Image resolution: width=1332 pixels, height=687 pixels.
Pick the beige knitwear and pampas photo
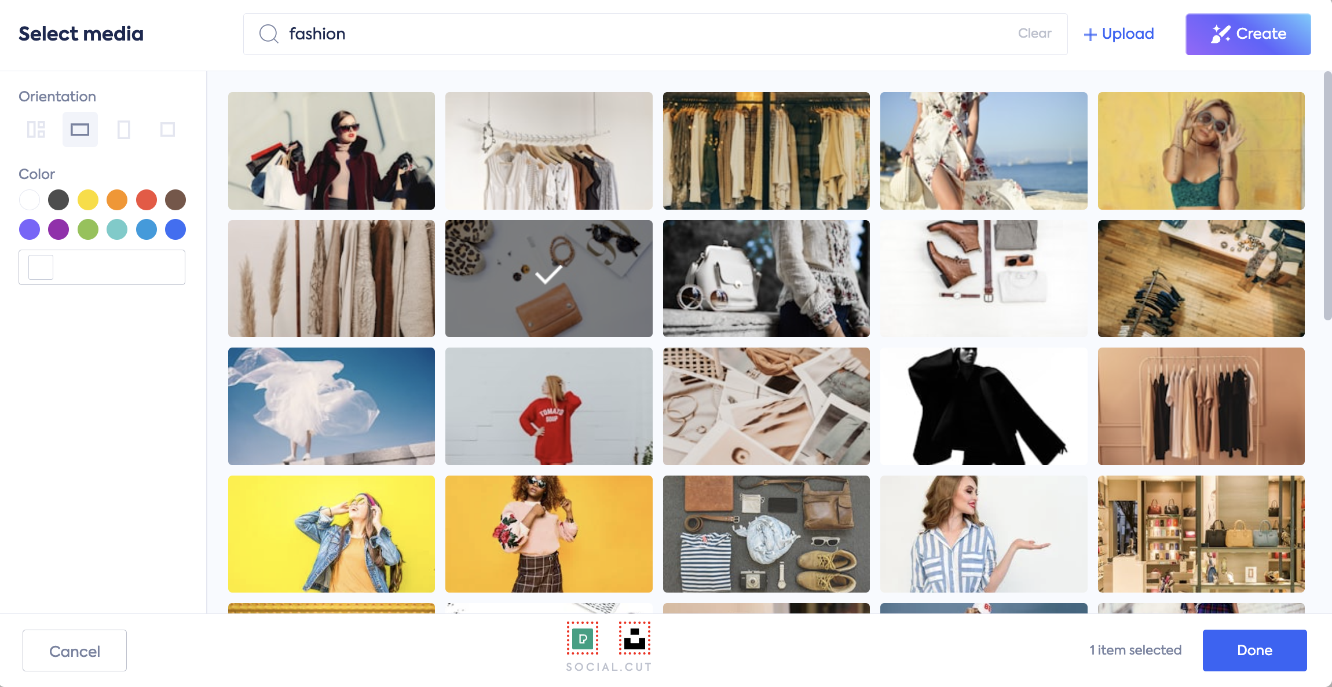click(x=331, y=279)
